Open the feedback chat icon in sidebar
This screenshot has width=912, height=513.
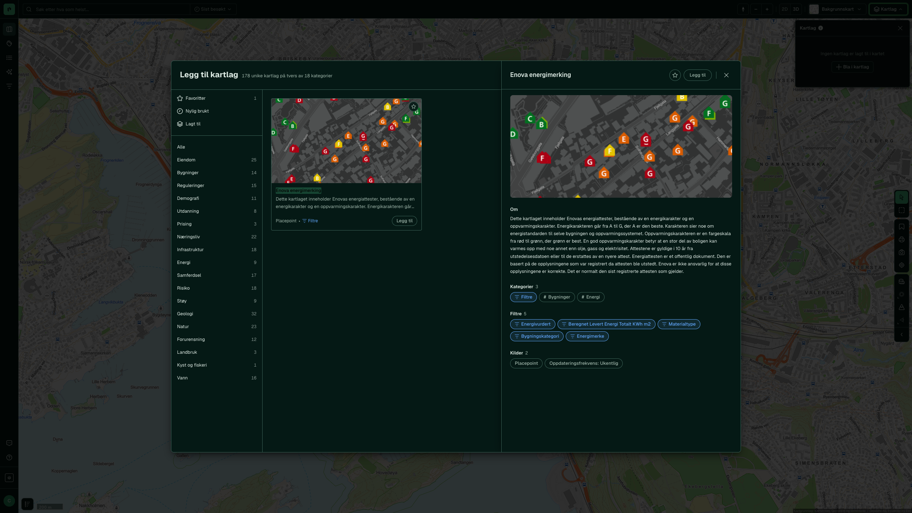pyautogui.click(x=9, y=443)
